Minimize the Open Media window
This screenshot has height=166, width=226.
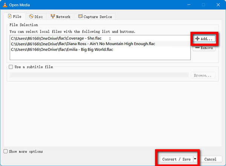[189, 5]
